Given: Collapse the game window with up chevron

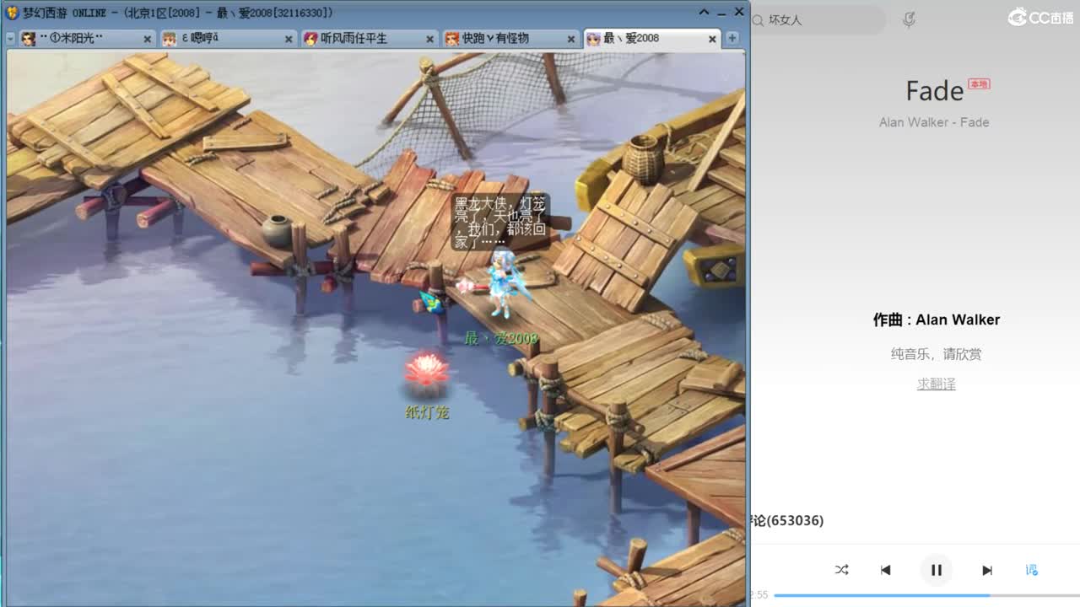Looking at the screenshot, I should tap(704, 12).
